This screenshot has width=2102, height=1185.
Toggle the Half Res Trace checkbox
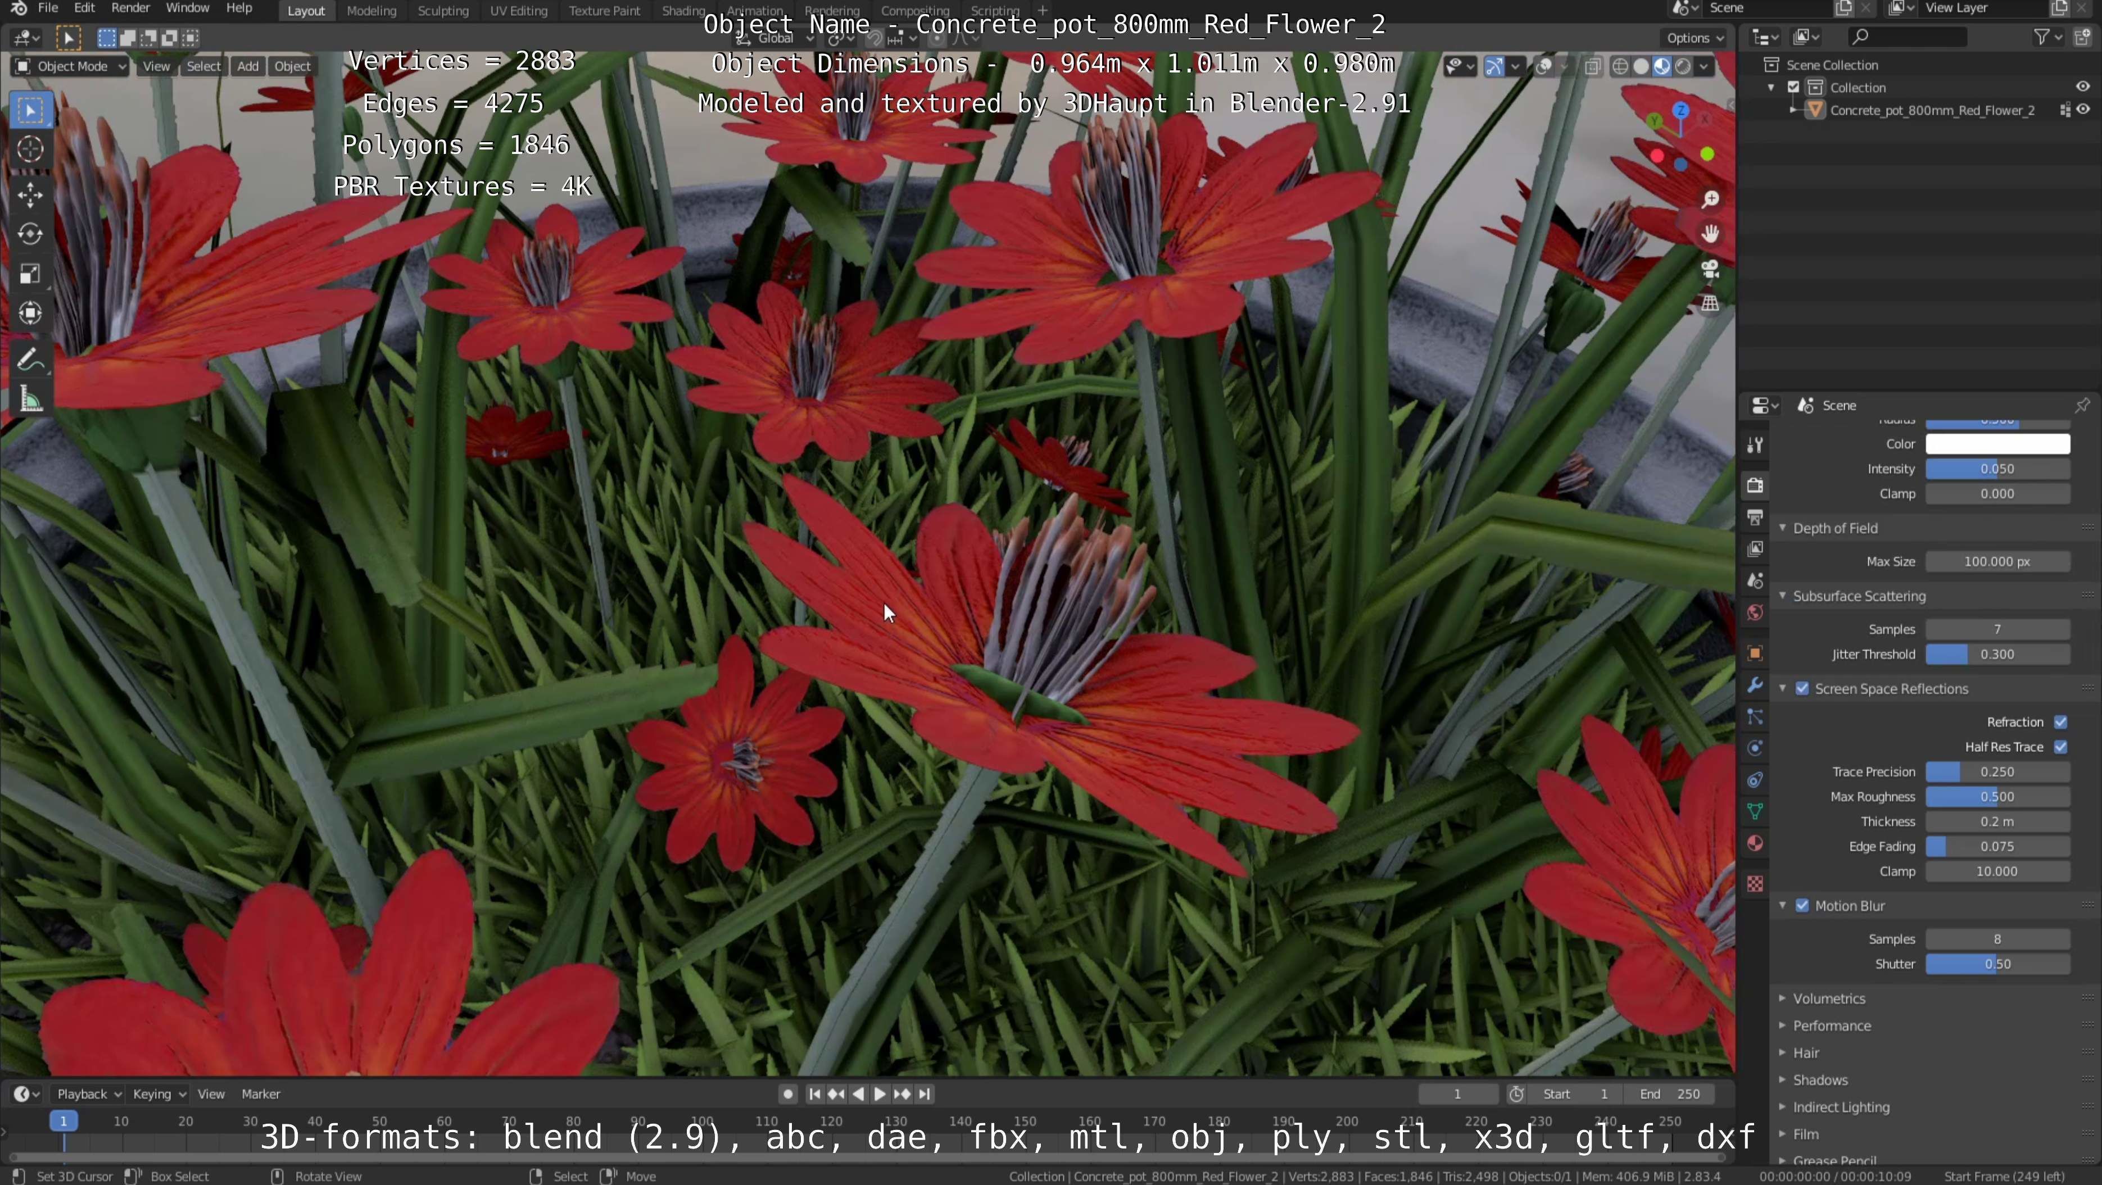point(2060,747)
